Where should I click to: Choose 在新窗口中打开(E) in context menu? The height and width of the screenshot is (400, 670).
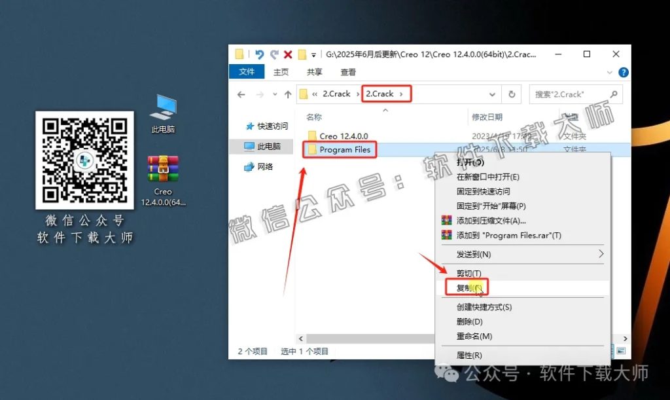point(488,177)
